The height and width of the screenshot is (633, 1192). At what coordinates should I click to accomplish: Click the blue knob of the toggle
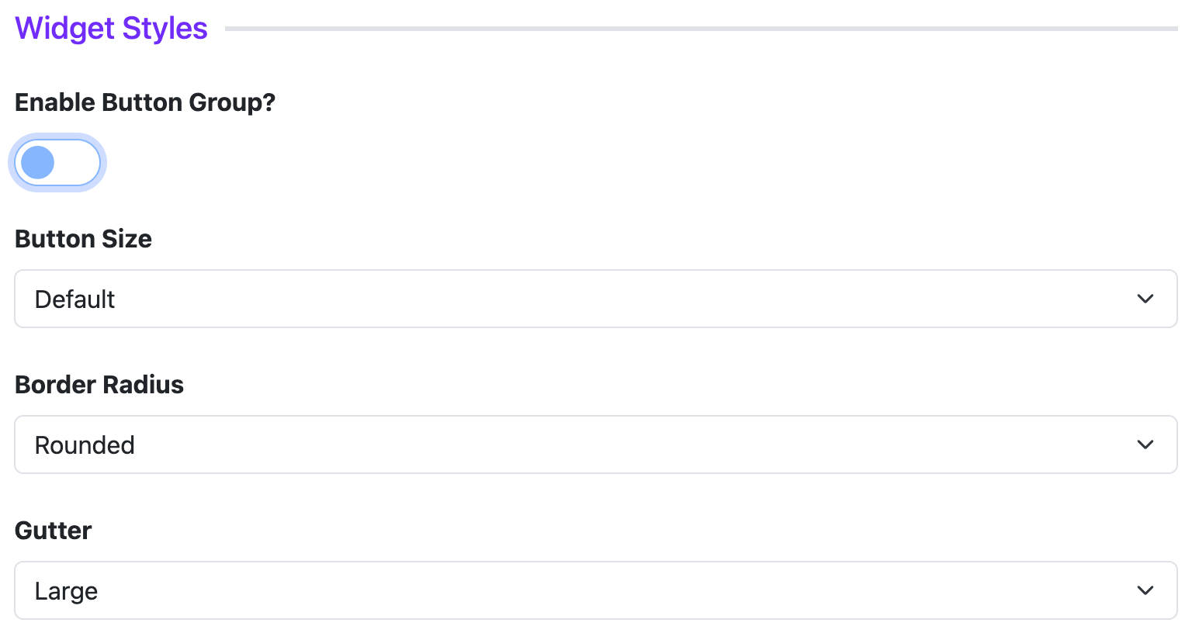coord(38,163)
